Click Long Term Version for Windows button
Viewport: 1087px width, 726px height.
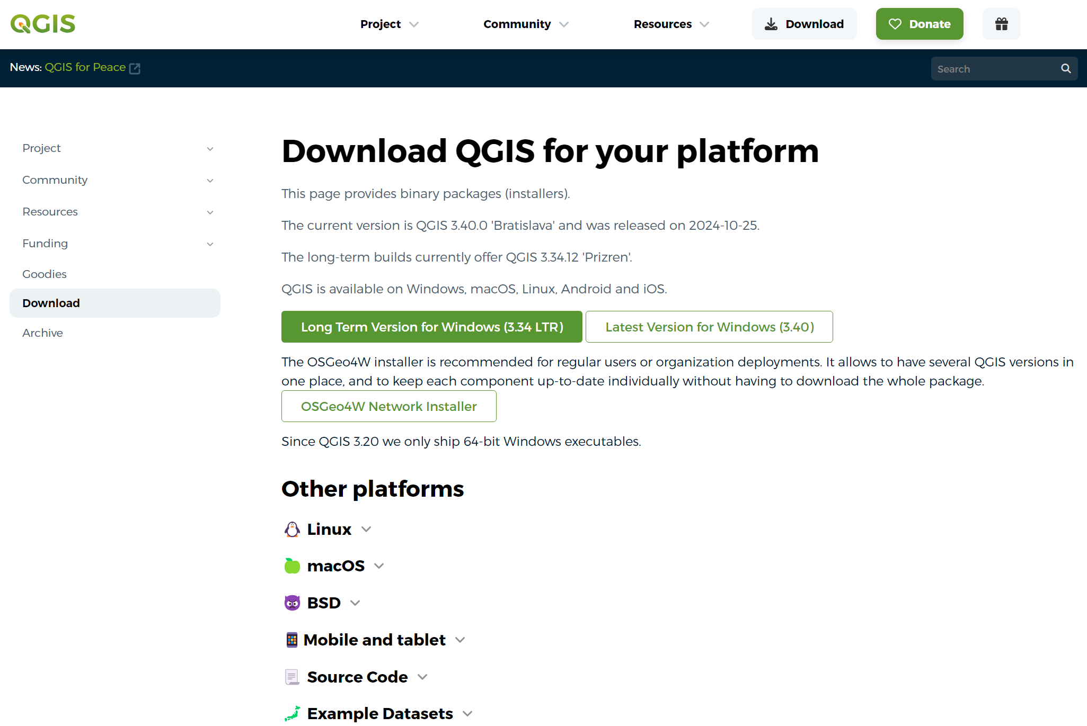(431, 327)
